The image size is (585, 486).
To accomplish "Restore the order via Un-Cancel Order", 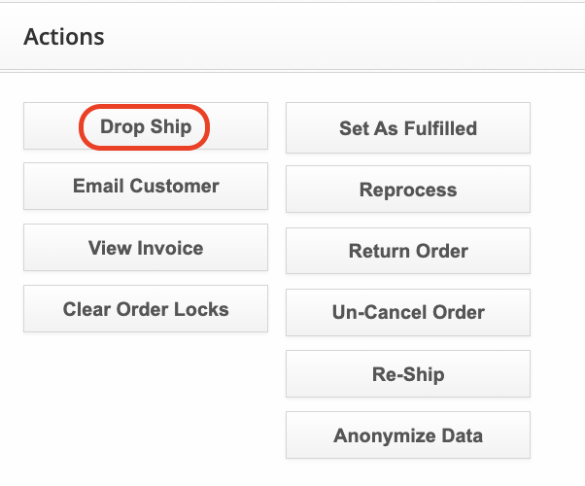I will pyautogui.click(x=408, y=312).
